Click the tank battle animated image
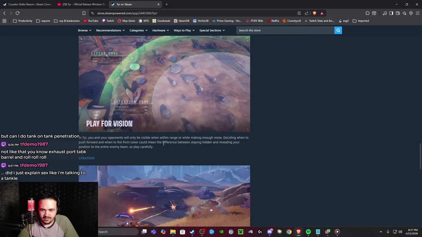This screenshot has height=237, width=422. click(164, 196)
